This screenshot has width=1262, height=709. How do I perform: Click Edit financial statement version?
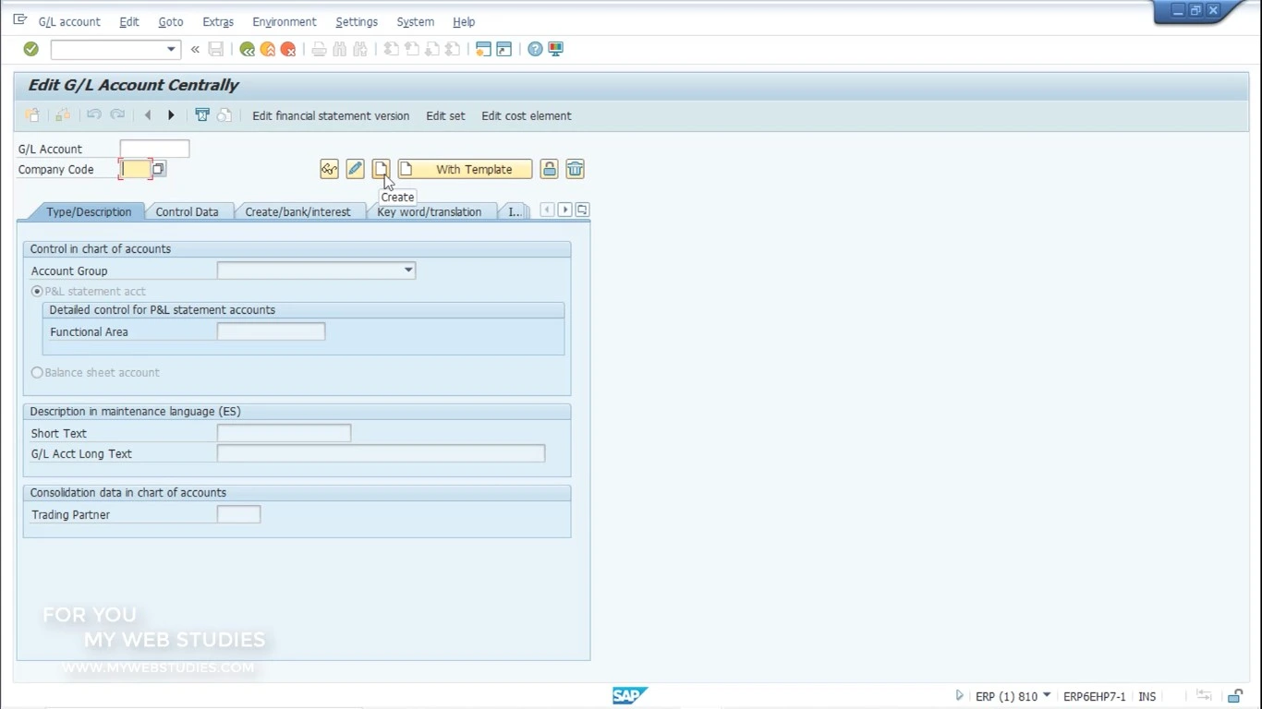tap(331, 116)
